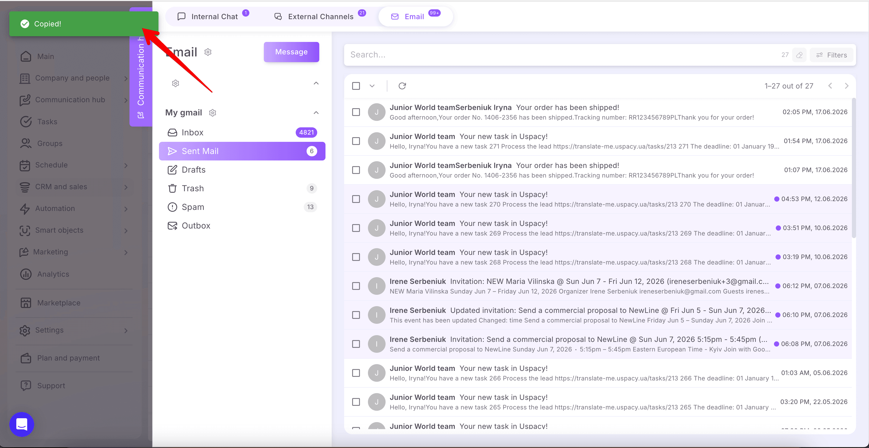Clear search with the eraser icon
This screenshot has width=869, height=448.
[799, 55]
